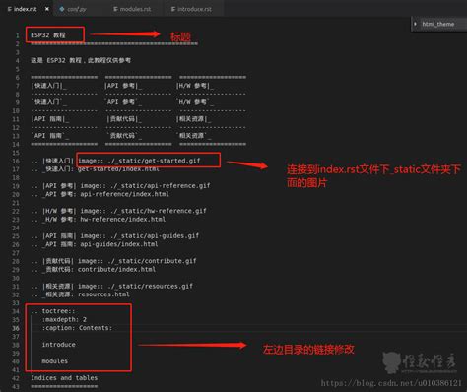Click line number 1 in the gutter
The image size is (467, 392).
17,35
